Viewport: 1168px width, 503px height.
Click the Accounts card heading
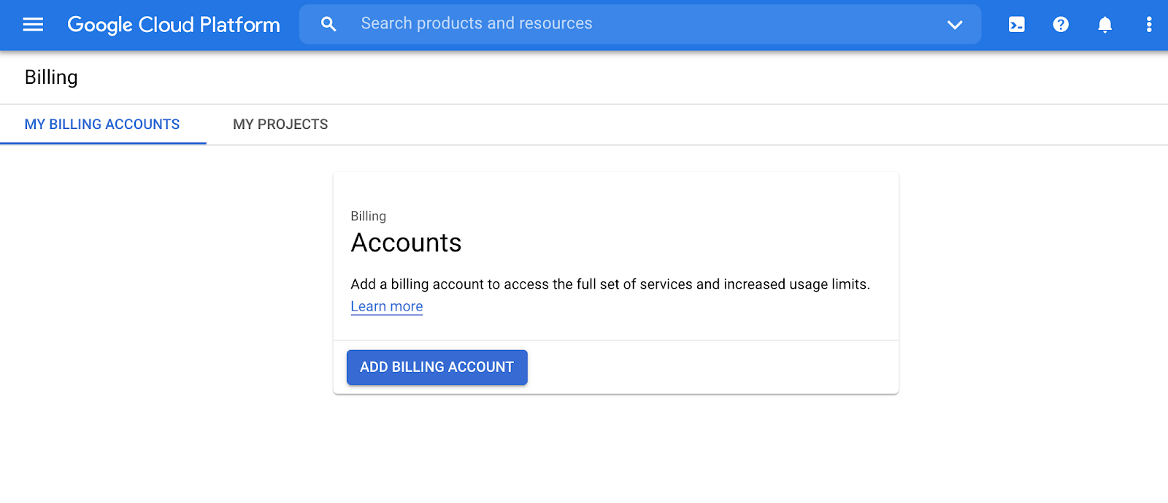coord(407,243)
